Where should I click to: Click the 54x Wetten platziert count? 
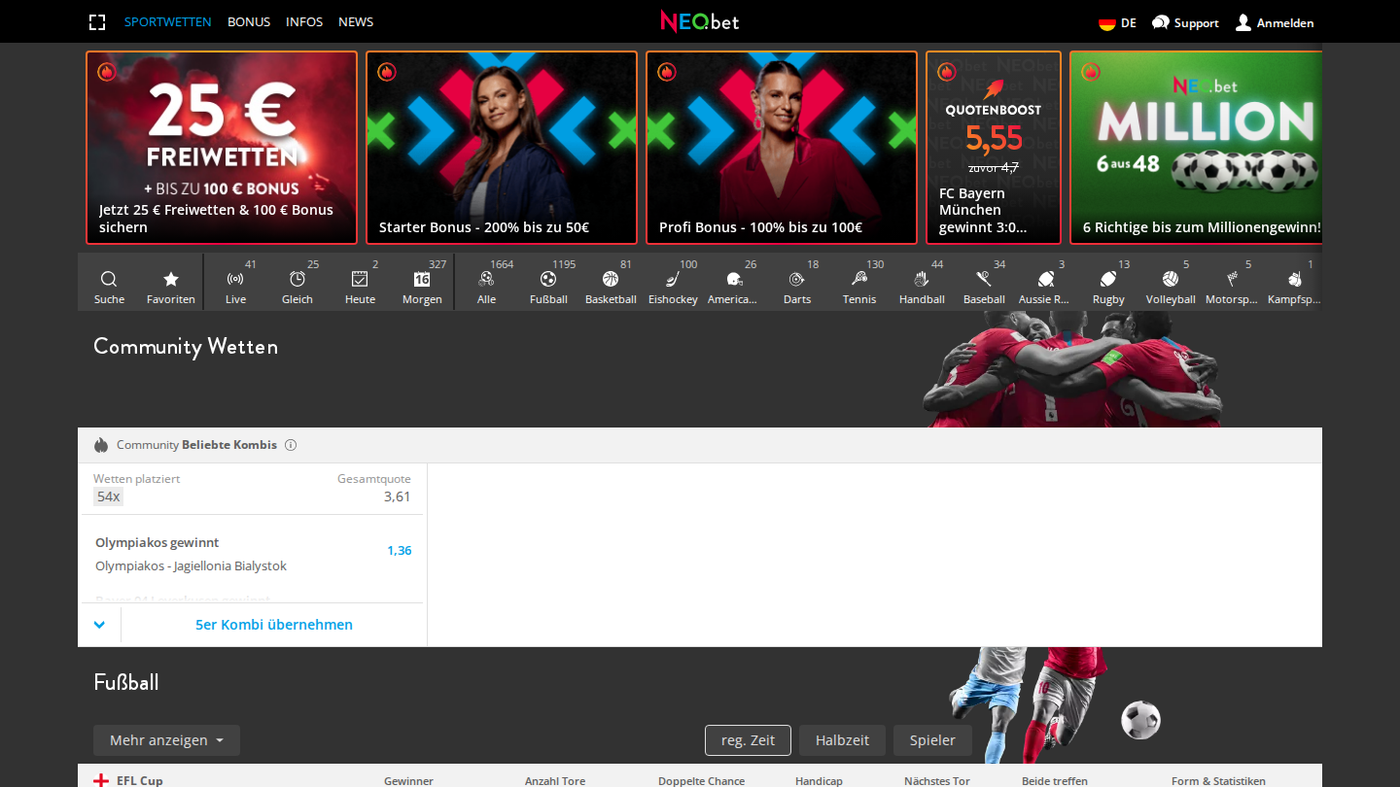(x=109, y=496)
